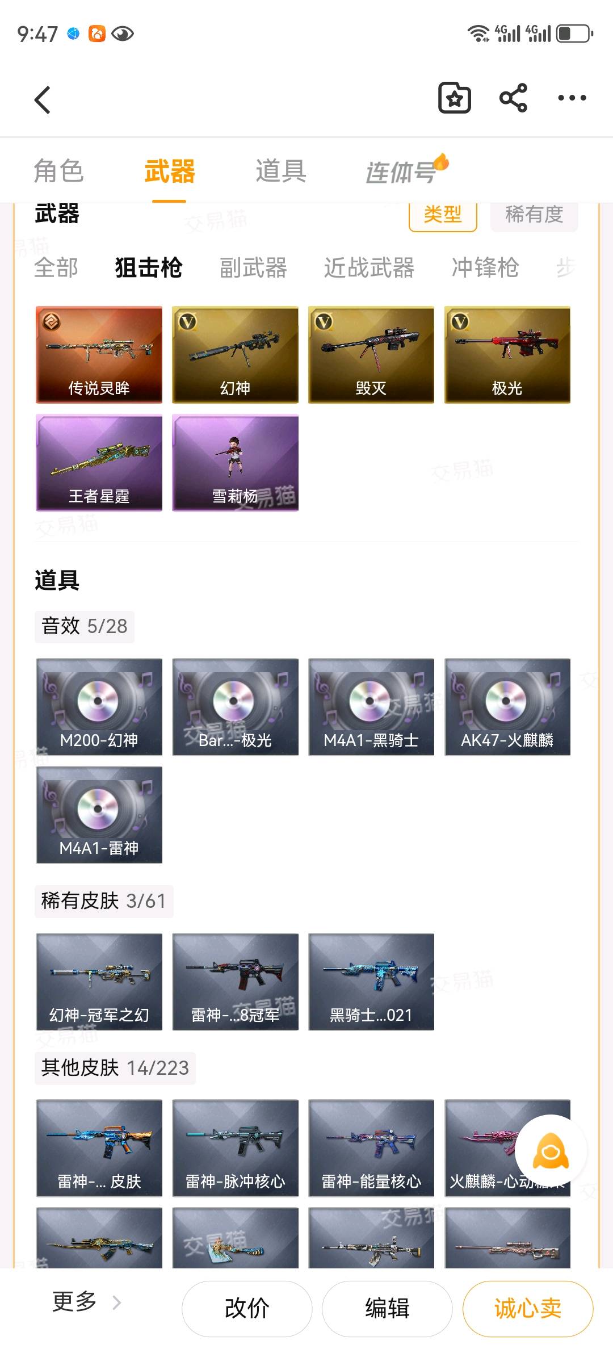Viewport: 613px width, 1349px height.
Task: Open the M4A1-雷神 sound effect disc
Action: (99, 815)
